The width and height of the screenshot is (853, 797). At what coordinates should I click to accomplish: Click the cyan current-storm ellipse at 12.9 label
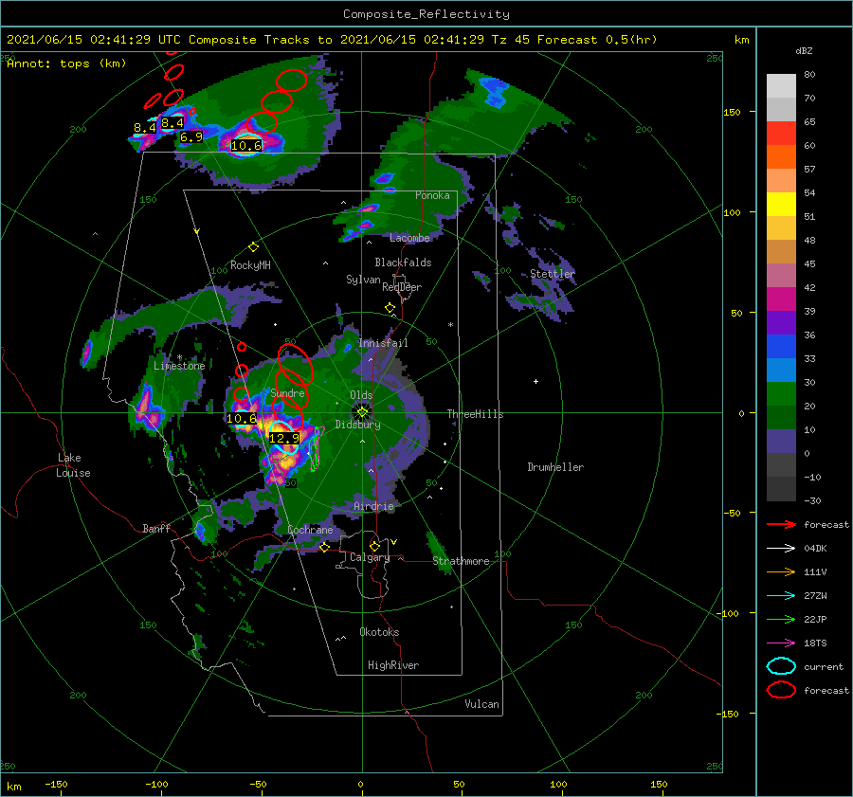click(x=285, y=438)
